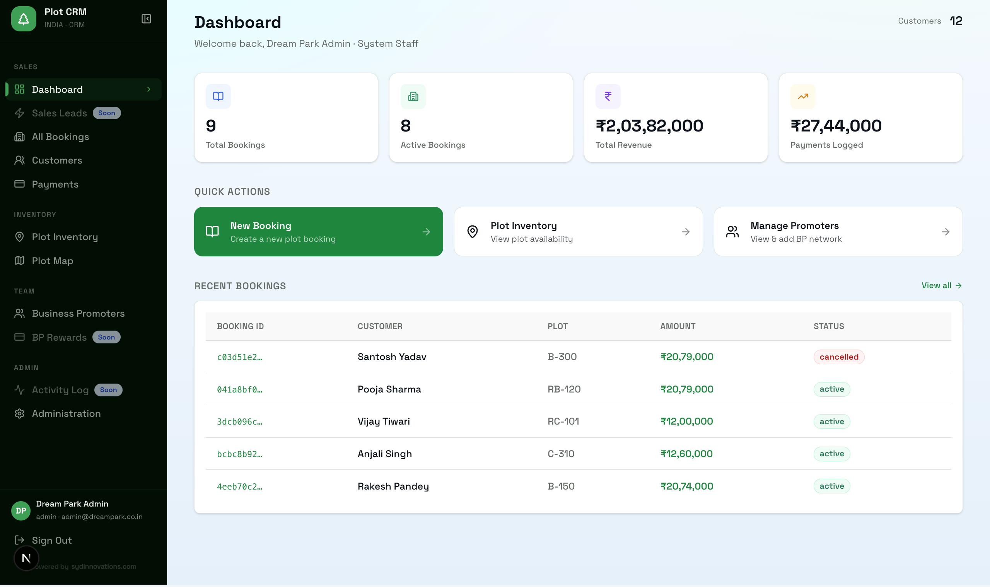990x587 pixels.
Task: Click the Plot Inventory map pin icon in the sidebar
Action: point(19,237)
